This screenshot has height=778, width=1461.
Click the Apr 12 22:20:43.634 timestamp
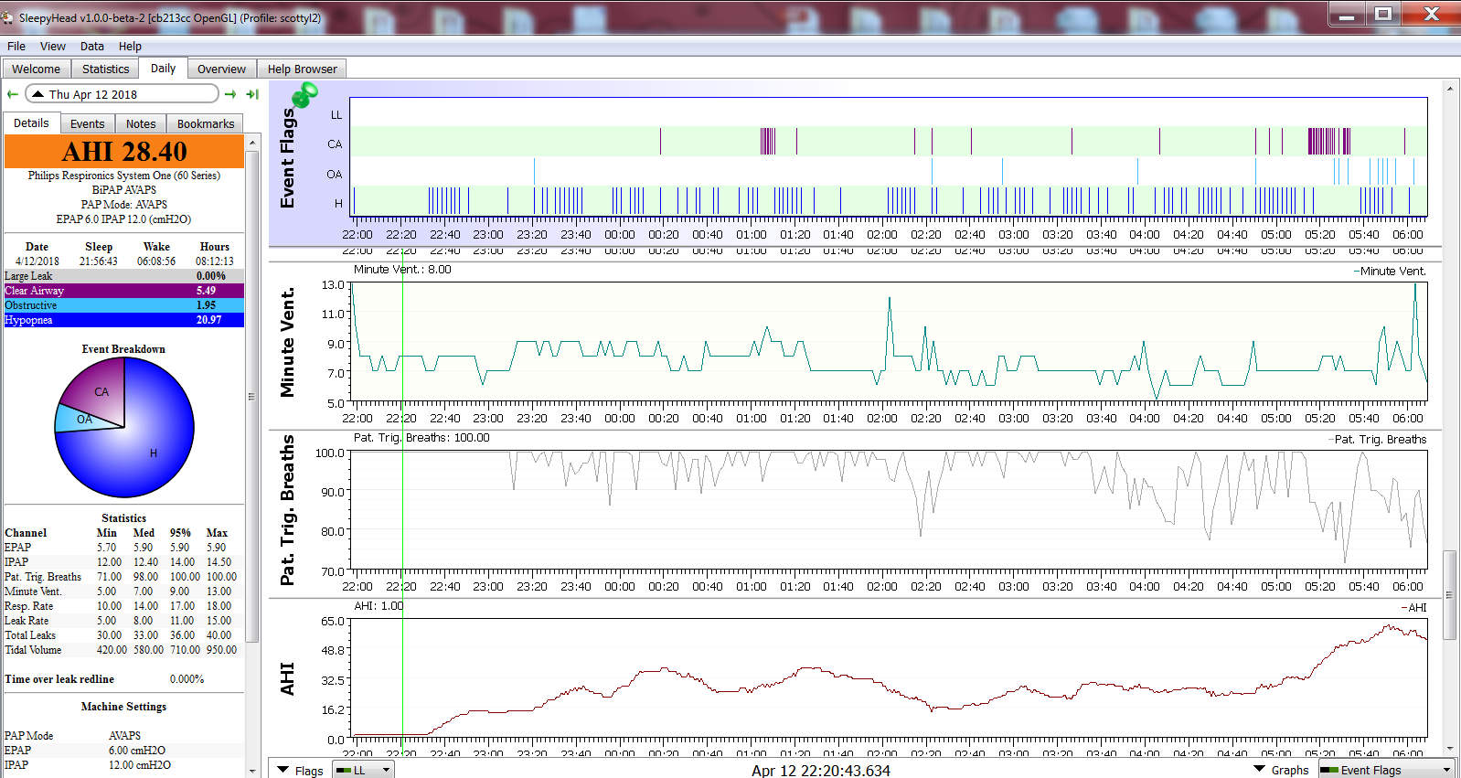821,771
